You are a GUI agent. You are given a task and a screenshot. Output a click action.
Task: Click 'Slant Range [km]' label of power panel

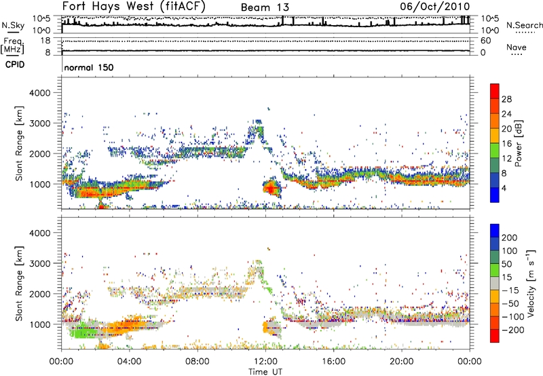pos(19,143)
